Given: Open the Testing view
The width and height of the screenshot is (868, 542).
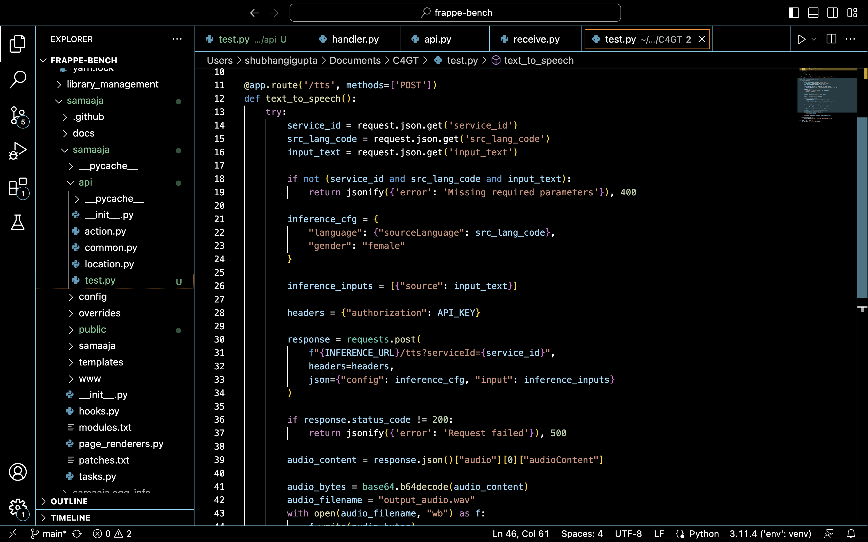Looking at the screenshot, I should (x=18, y=222).
